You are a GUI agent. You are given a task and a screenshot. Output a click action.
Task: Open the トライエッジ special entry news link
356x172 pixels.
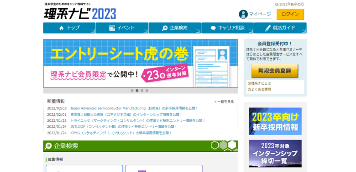[138, 120]
